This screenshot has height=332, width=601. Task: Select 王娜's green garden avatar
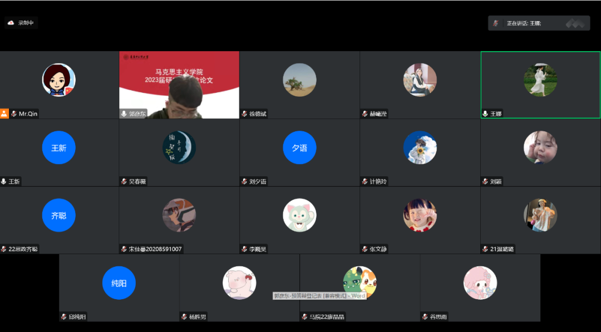(x=540, y=80)
